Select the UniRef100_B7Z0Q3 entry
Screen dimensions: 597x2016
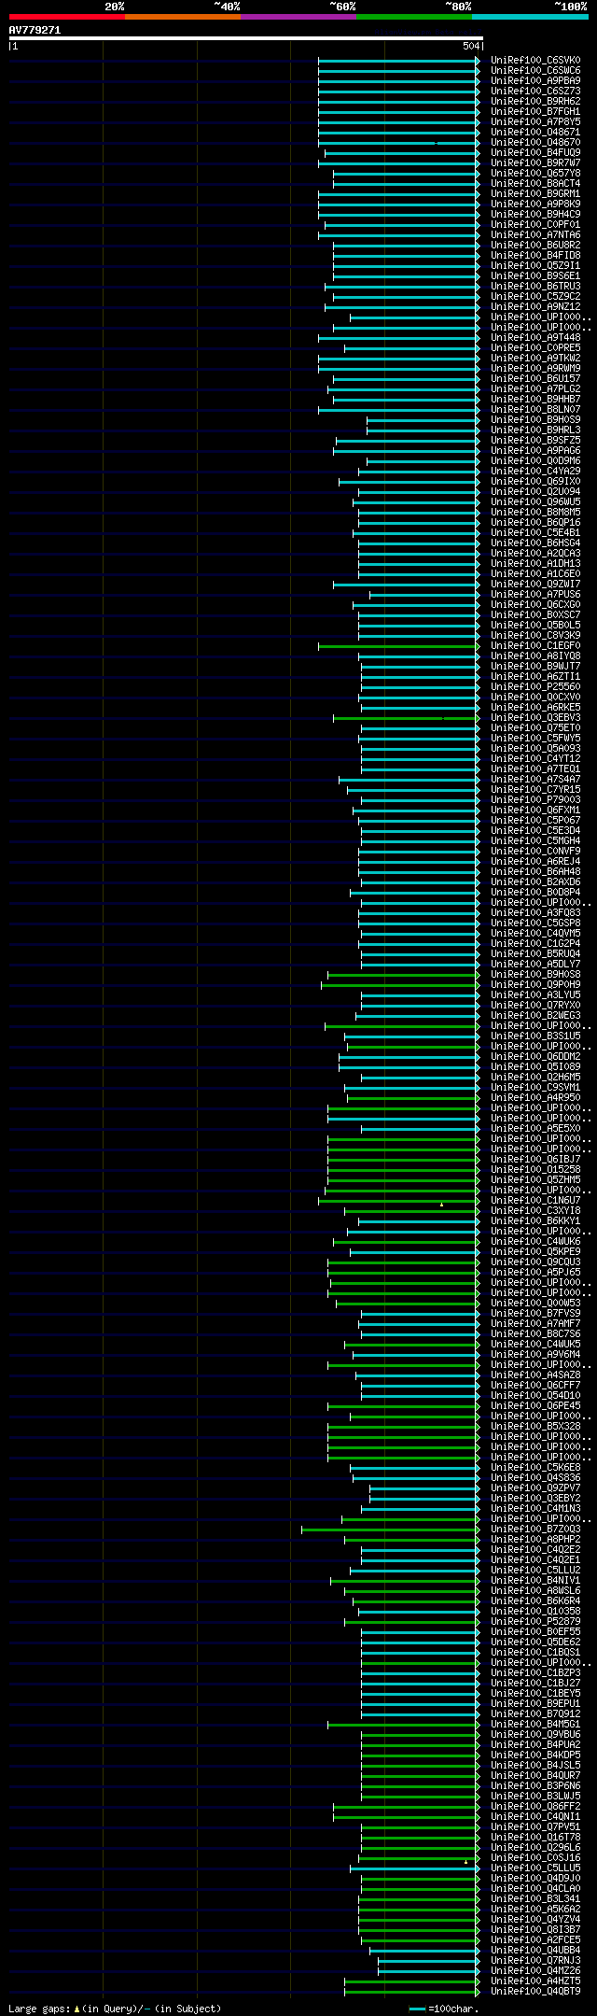pyautogui.click(x=535, y=1529)
